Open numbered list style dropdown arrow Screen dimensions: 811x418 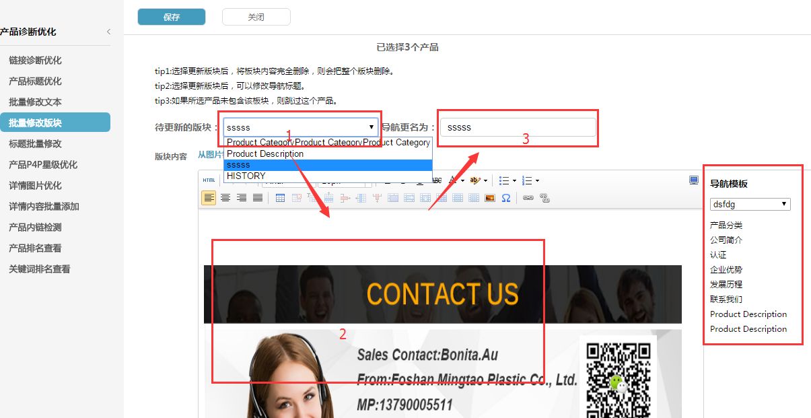[x=537, y=180]
